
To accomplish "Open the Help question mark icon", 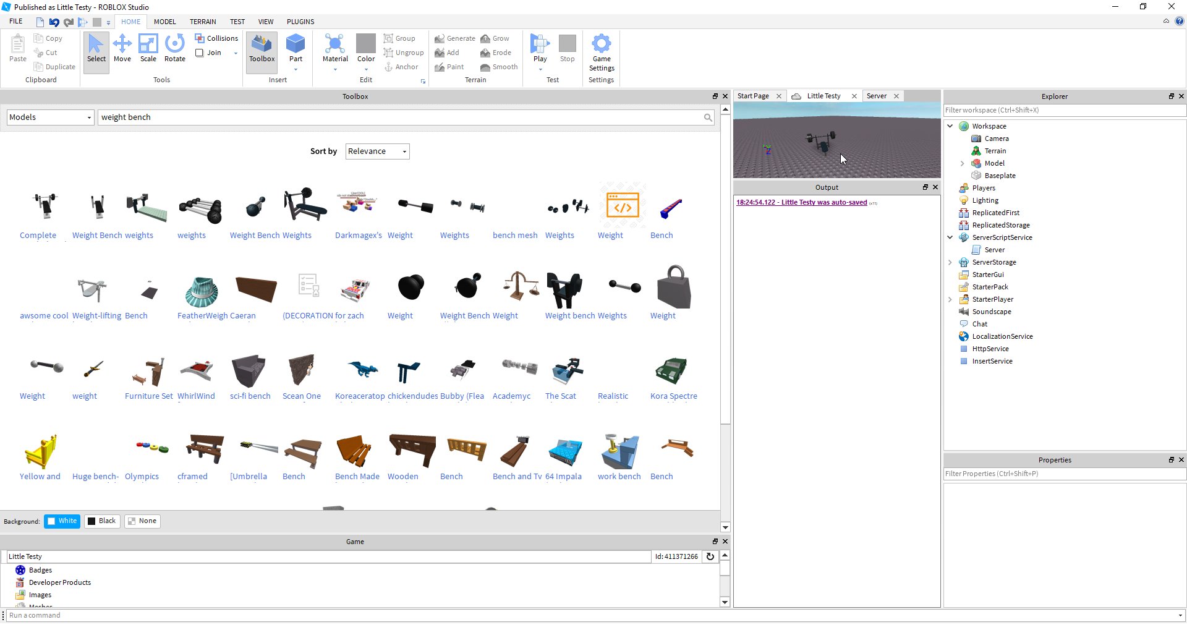I will pyautogui.click(x=1179, y=22).
